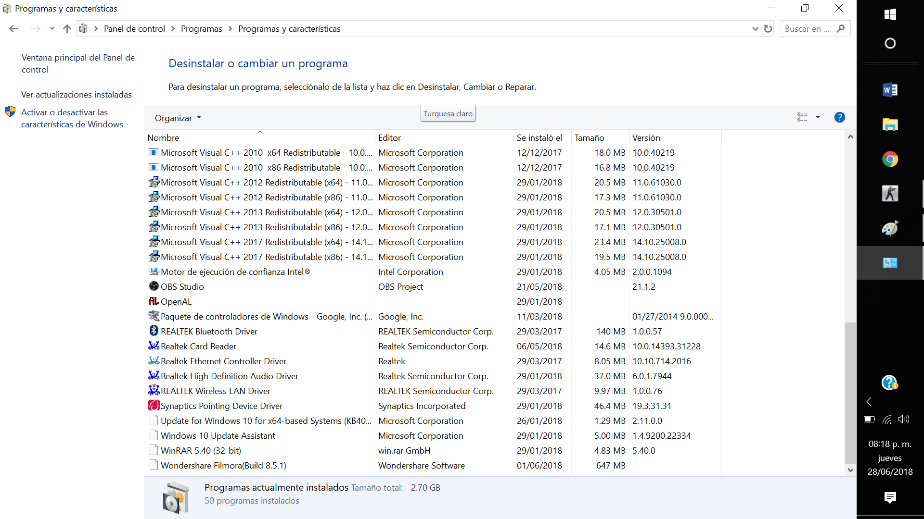Image resolution: width=924 pixels, height=519 pixels.
Task: Show hidden tray icons chevron
Action: [869, 402]
